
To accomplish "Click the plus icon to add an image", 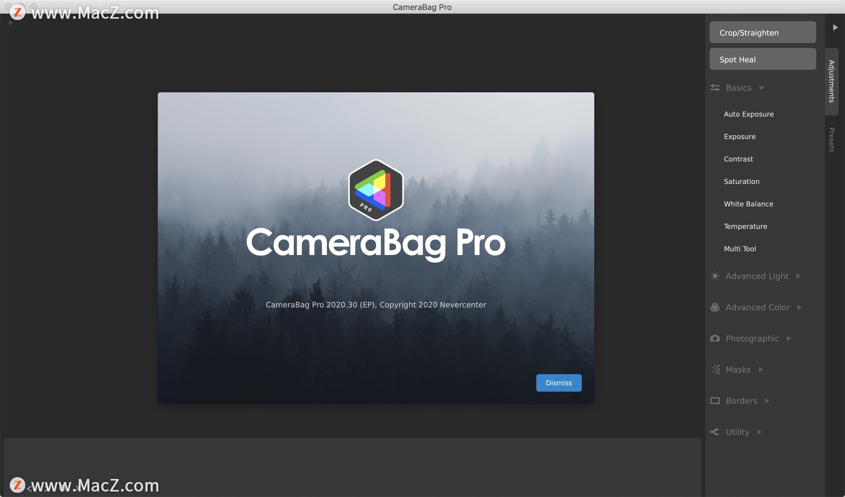I will coord(10,22).
